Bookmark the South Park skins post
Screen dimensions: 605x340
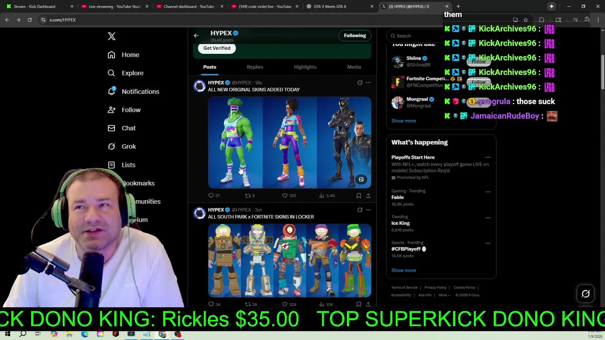(359, 304)
